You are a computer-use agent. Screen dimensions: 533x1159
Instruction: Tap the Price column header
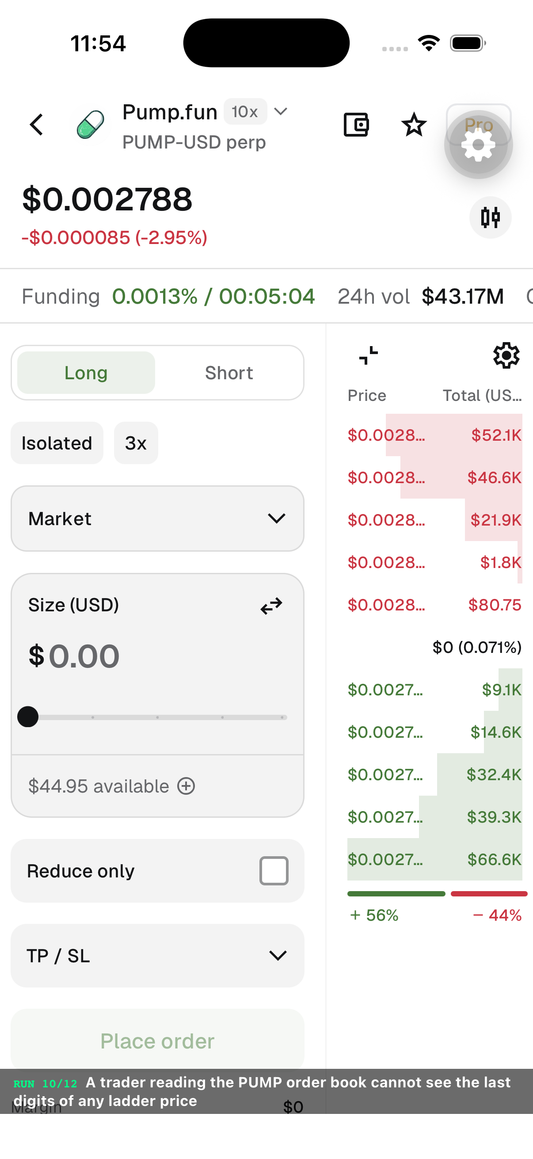click(366, 395)
